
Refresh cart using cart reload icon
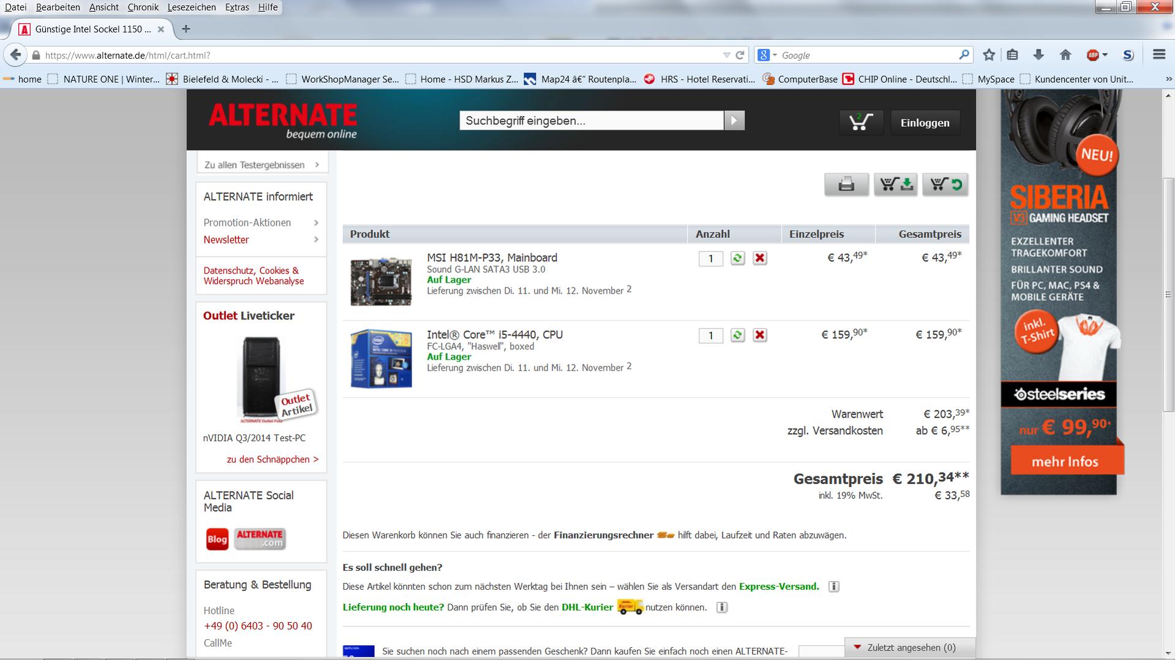pyautogui.click(x=945, y=184)
